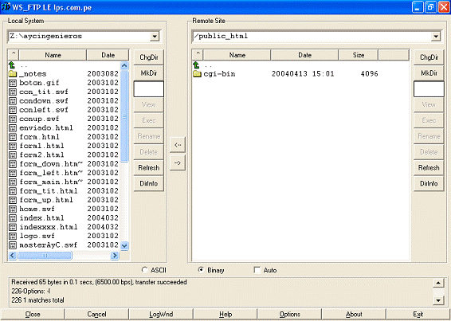
Task: Click the file icon for con_tit.swf
Action: point(13,92)
